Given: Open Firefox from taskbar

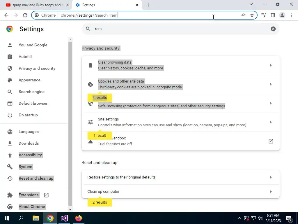Looking at the screenshot, I should click(x=79, y=218).
